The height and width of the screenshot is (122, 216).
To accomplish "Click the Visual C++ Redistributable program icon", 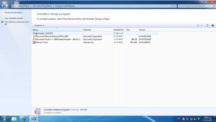I will [x=34, y=39].
